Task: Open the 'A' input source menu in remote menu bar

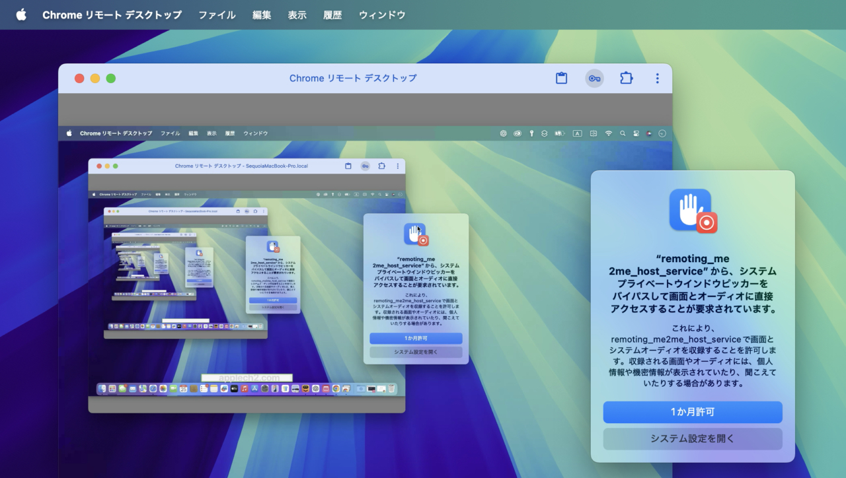Action: (577, 133)
